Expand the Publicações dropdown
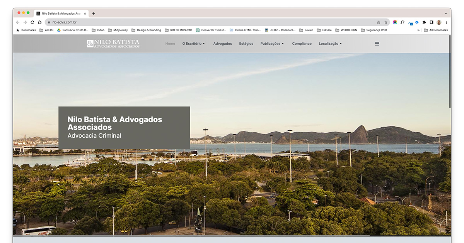464x243 pixels. [272, 44]
